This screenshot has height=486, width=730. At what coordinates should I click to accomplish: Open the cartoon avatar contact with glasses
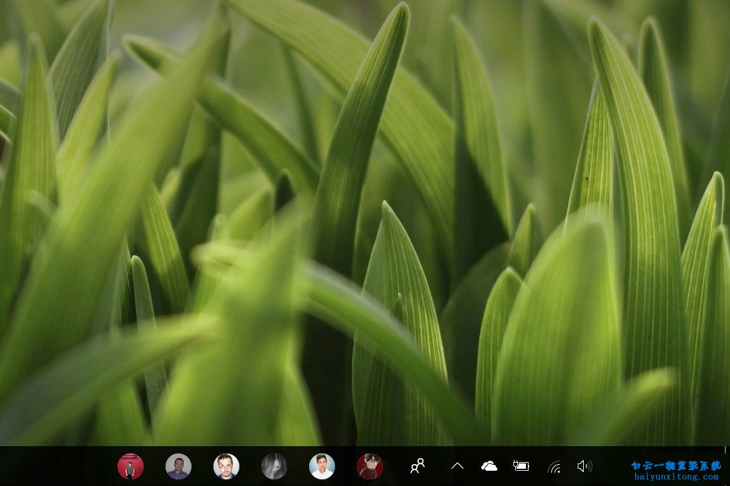(x=370, y=466)
